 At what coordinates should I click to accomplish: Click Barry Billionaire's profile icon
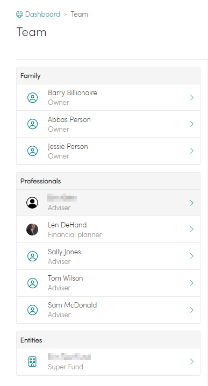click(x=32, y=97)
